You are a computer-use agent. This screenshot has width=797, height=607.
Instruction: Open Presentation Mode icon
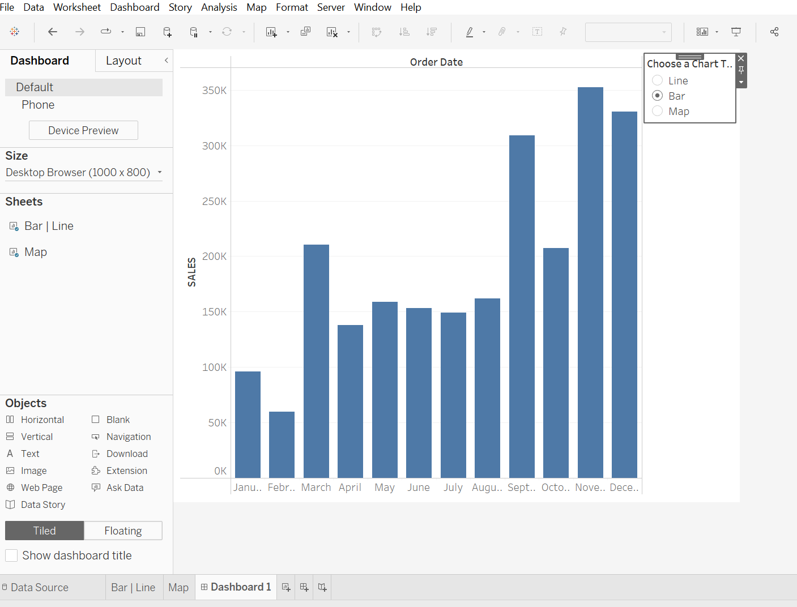[x=736, y=32]
